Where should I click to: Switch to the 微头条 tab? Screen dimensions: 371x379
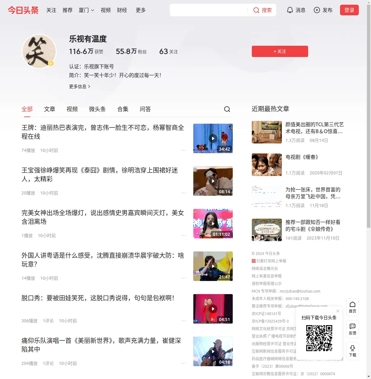coord(98,109)
